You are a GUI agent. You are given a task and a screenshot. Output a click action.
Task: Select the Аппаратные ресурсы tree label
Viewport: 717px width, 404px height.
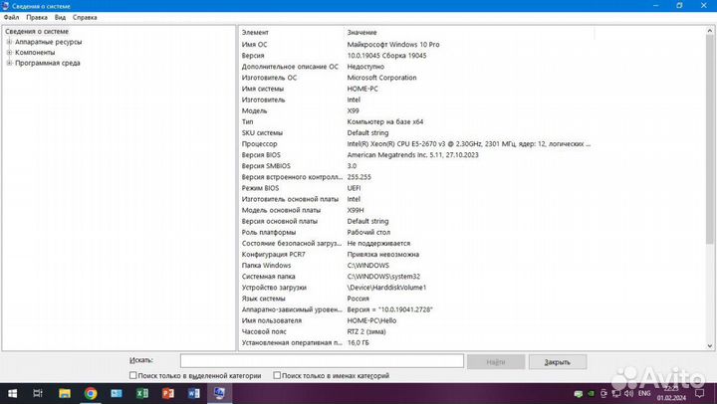49,42
